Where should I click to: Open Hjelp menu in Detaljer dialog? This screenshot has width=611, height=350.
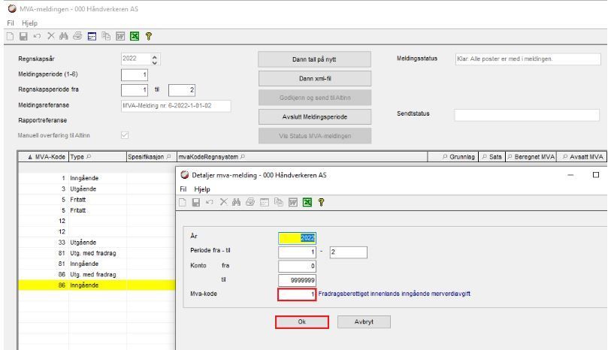click(x=202, y=189)
